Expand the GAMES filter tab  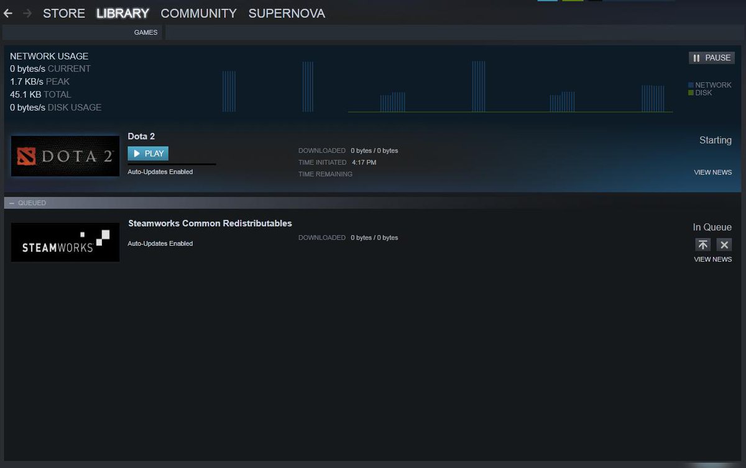tap(146, 32)
